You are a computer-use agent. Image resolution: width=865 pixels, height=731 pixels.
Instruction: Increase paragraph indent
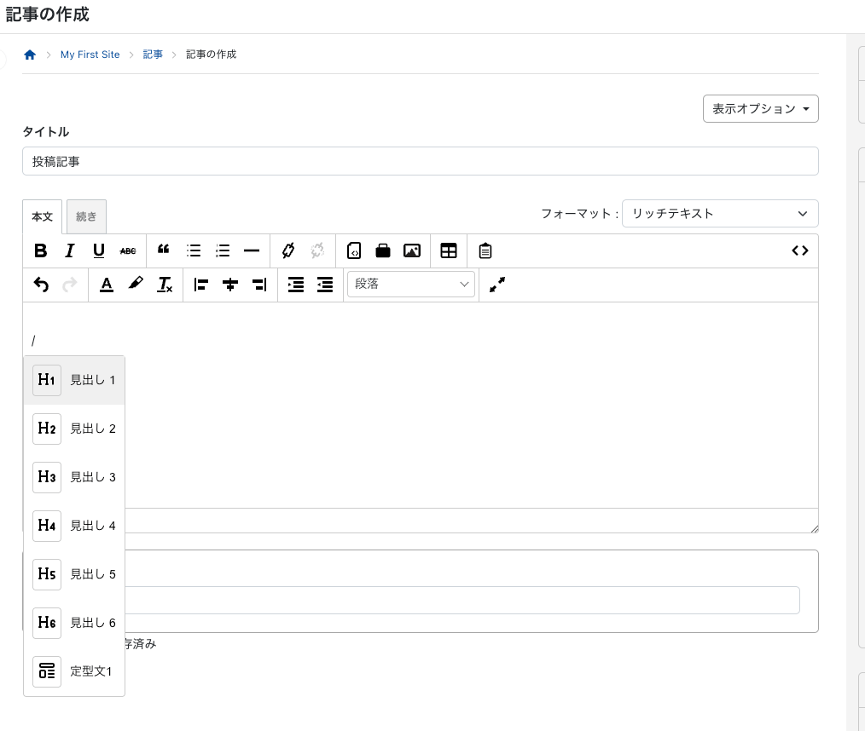(x=296, y=285)
